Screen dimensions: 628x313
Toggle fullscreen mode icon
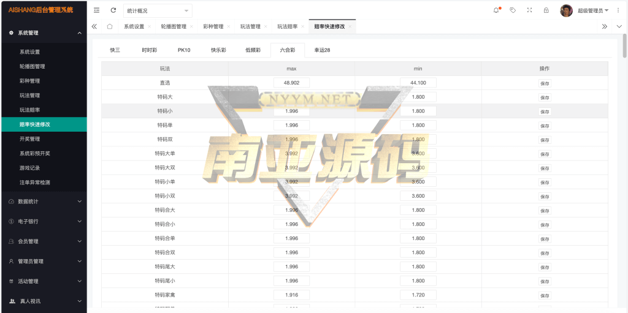[529, 10]
